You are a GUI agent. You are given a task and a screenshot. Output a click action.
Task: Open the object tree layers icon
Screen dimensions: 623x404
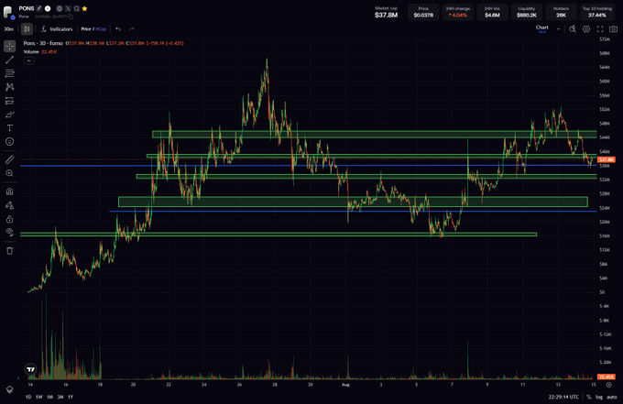coord(10,389)
